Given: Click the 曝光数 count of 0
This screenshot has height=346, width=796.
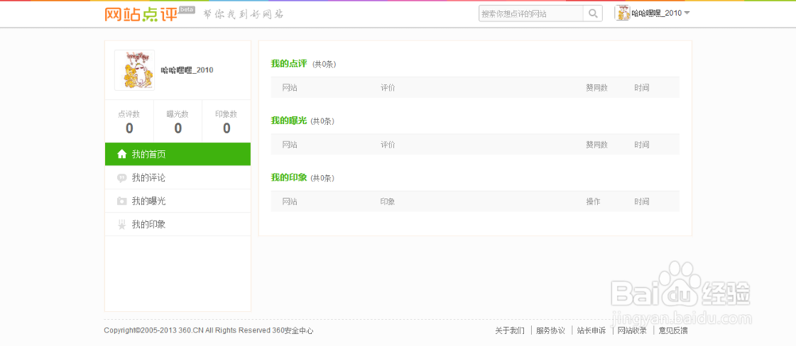Looking at the screenshot, I should [178, 128].
